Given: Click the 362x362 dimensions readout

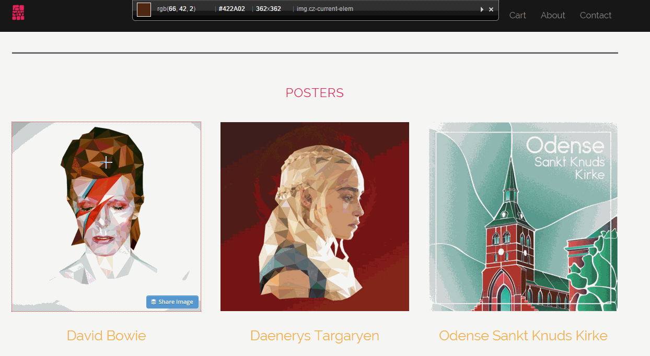Looking at the screenshot, I should click(x=269, y=9).
